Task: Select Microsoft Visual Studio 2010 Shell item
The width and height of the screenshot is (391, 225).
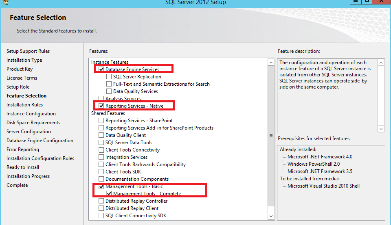Action: (323, 186)
